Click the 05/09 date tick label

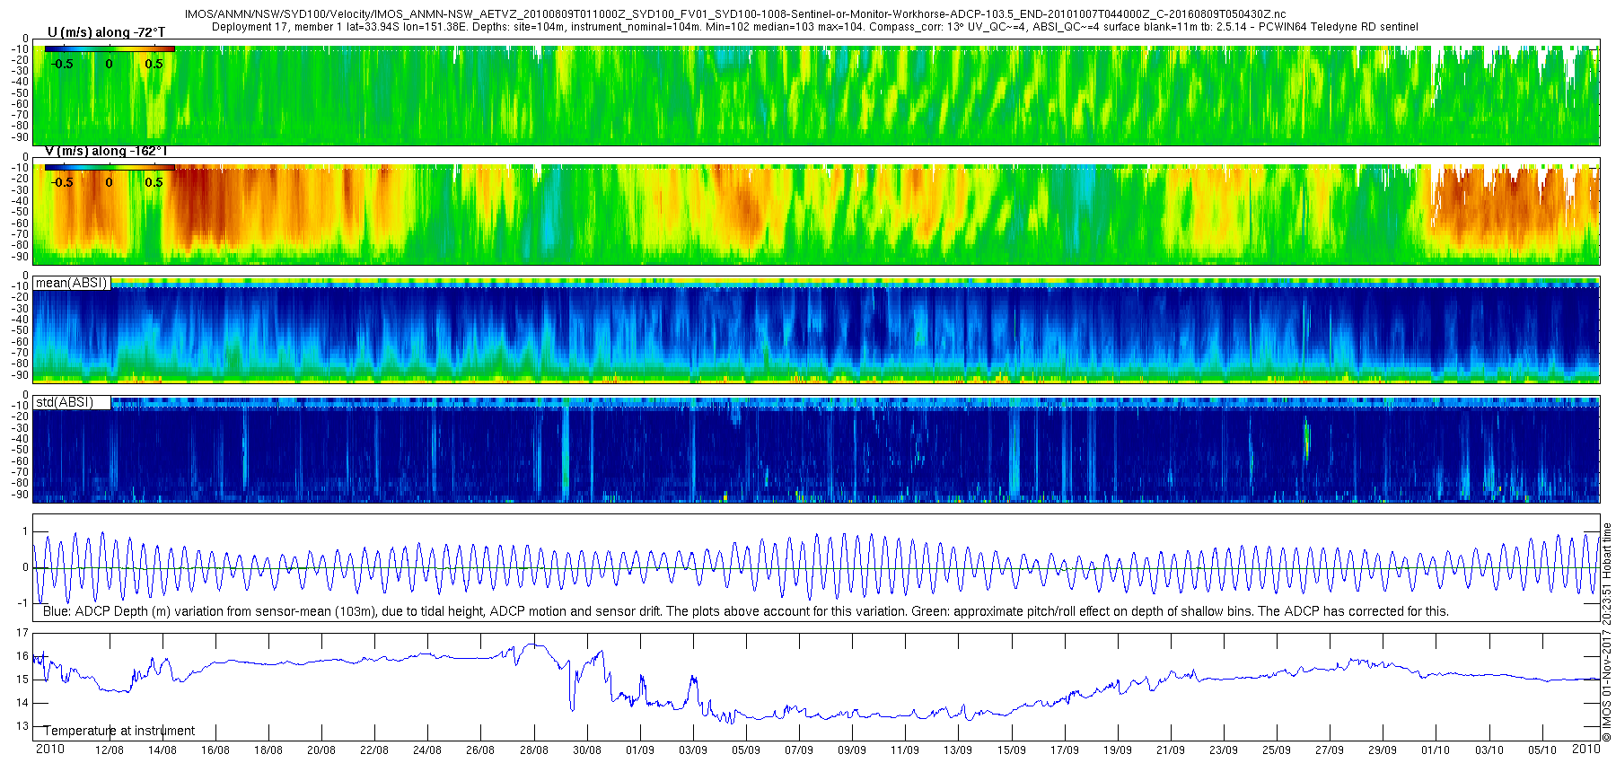click(746, 750)
